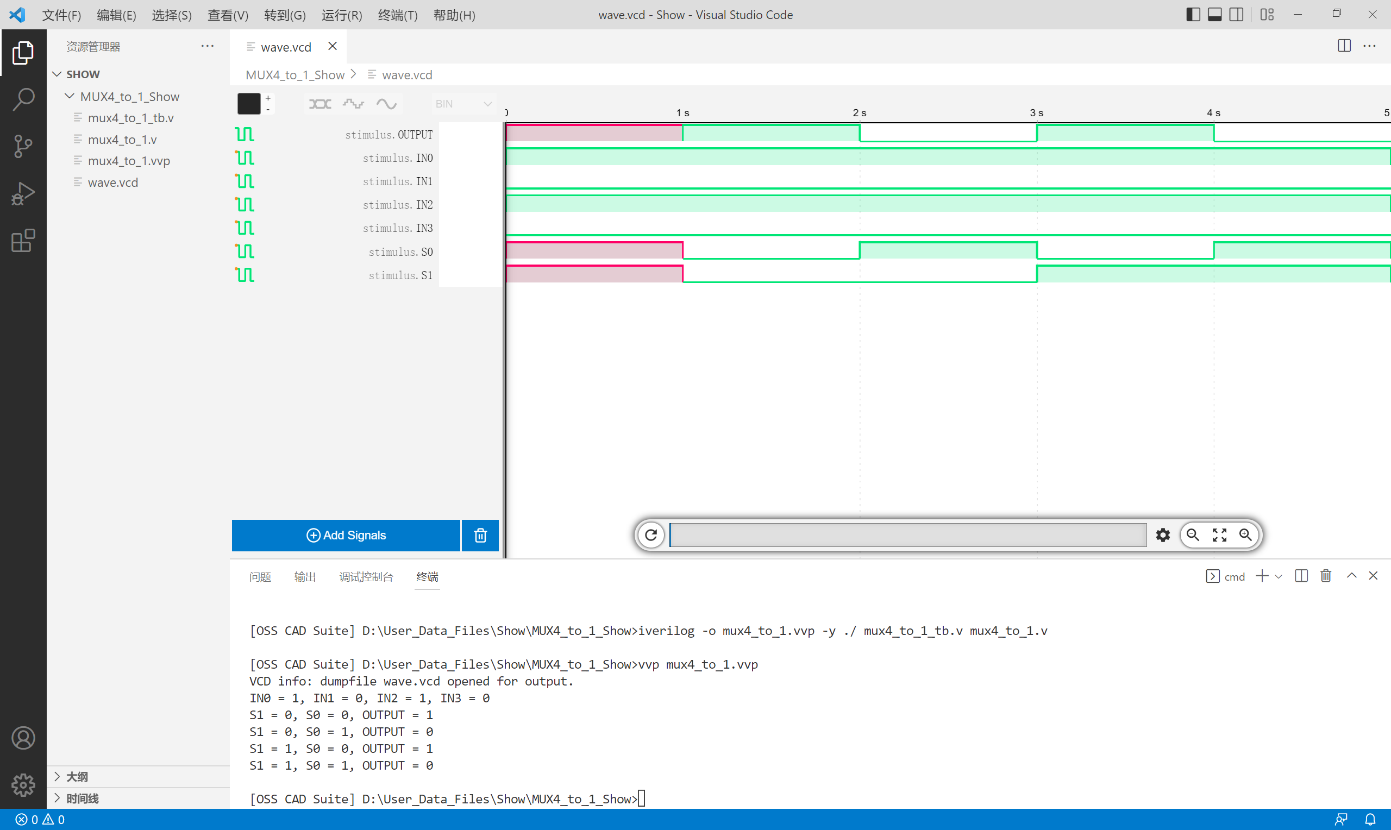The height and width of the screenshot is (830, 1391).
Task: Select the stimulus.IN3 signal name
Action: 398,228
